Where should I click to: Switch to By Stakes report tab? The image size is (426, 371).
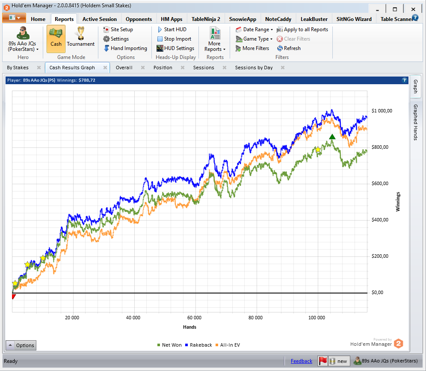point(18,68)
